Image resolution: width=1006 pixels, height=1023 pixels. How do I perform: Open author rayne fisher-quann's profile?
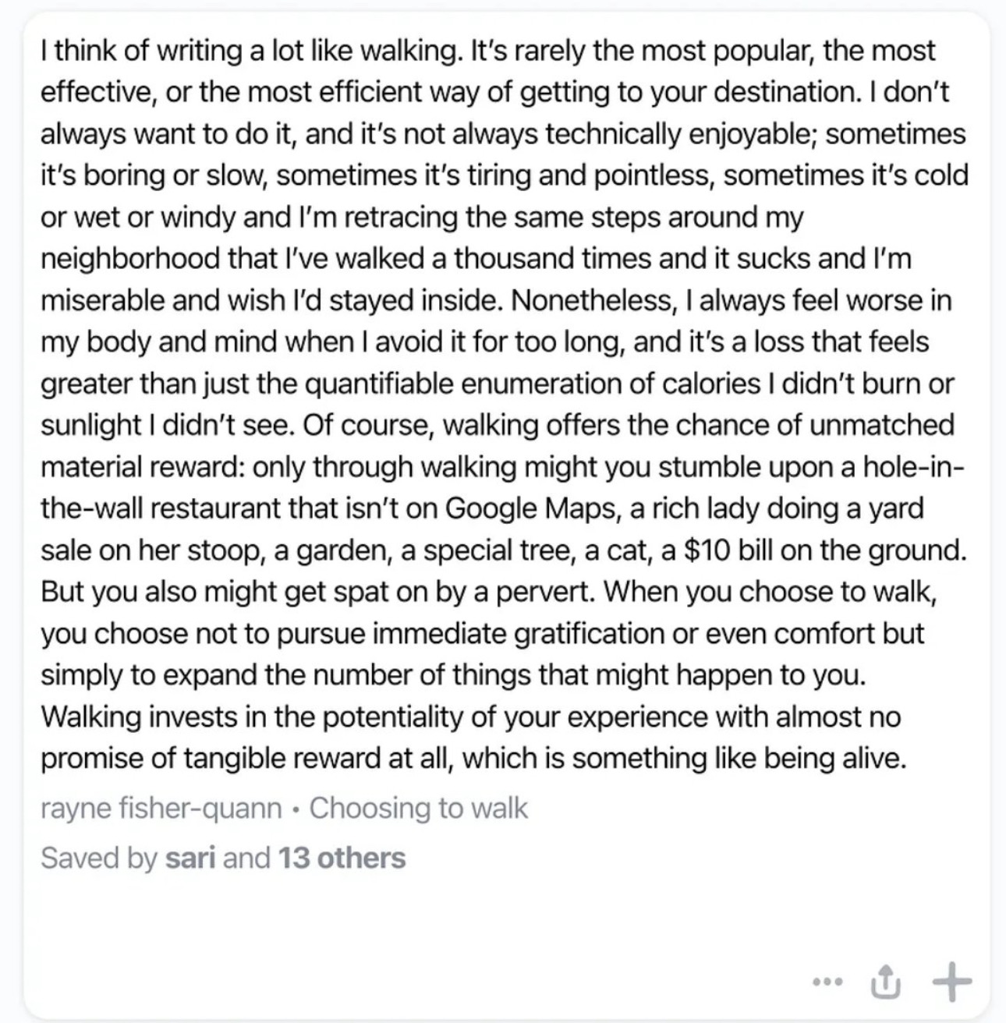[x=161, y=809]
